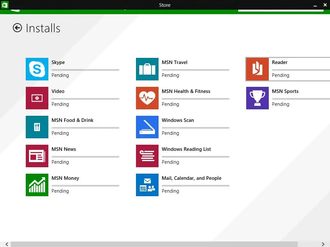Click the Windows Scan install progress bar
Viewport: 330px width, 247px height.
coord(196,128)
